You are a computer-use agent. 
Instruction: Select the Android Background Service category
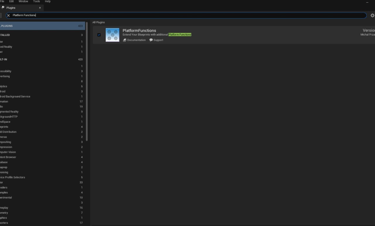[x=15, y=97]
